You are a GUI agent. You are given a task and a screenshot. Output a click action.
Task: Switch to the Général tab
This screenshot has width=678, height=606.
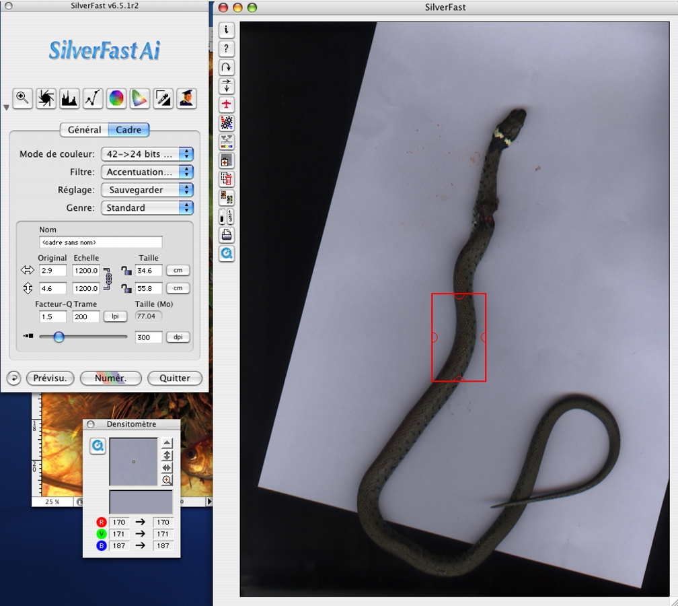tap(84, 130)
